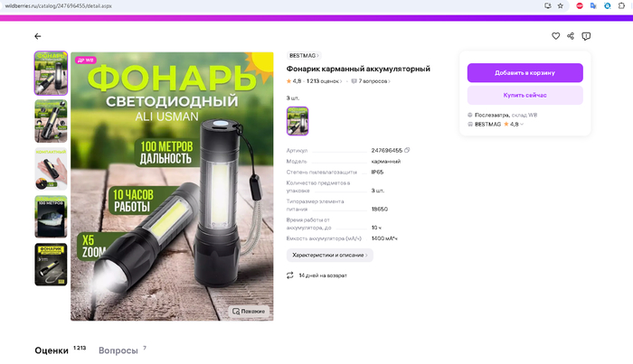
Task: Open the share icon menu
Action: [571, 36]
